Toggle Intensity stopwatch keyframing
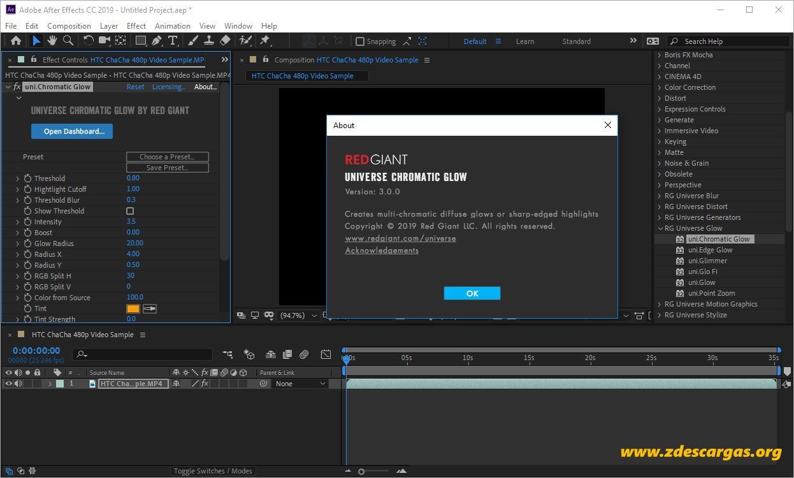 (27, 222)
